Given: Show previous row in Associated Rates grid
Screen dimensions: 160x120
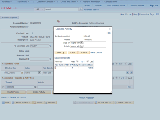Looking at the screenshot, I should tap(116, 63).
